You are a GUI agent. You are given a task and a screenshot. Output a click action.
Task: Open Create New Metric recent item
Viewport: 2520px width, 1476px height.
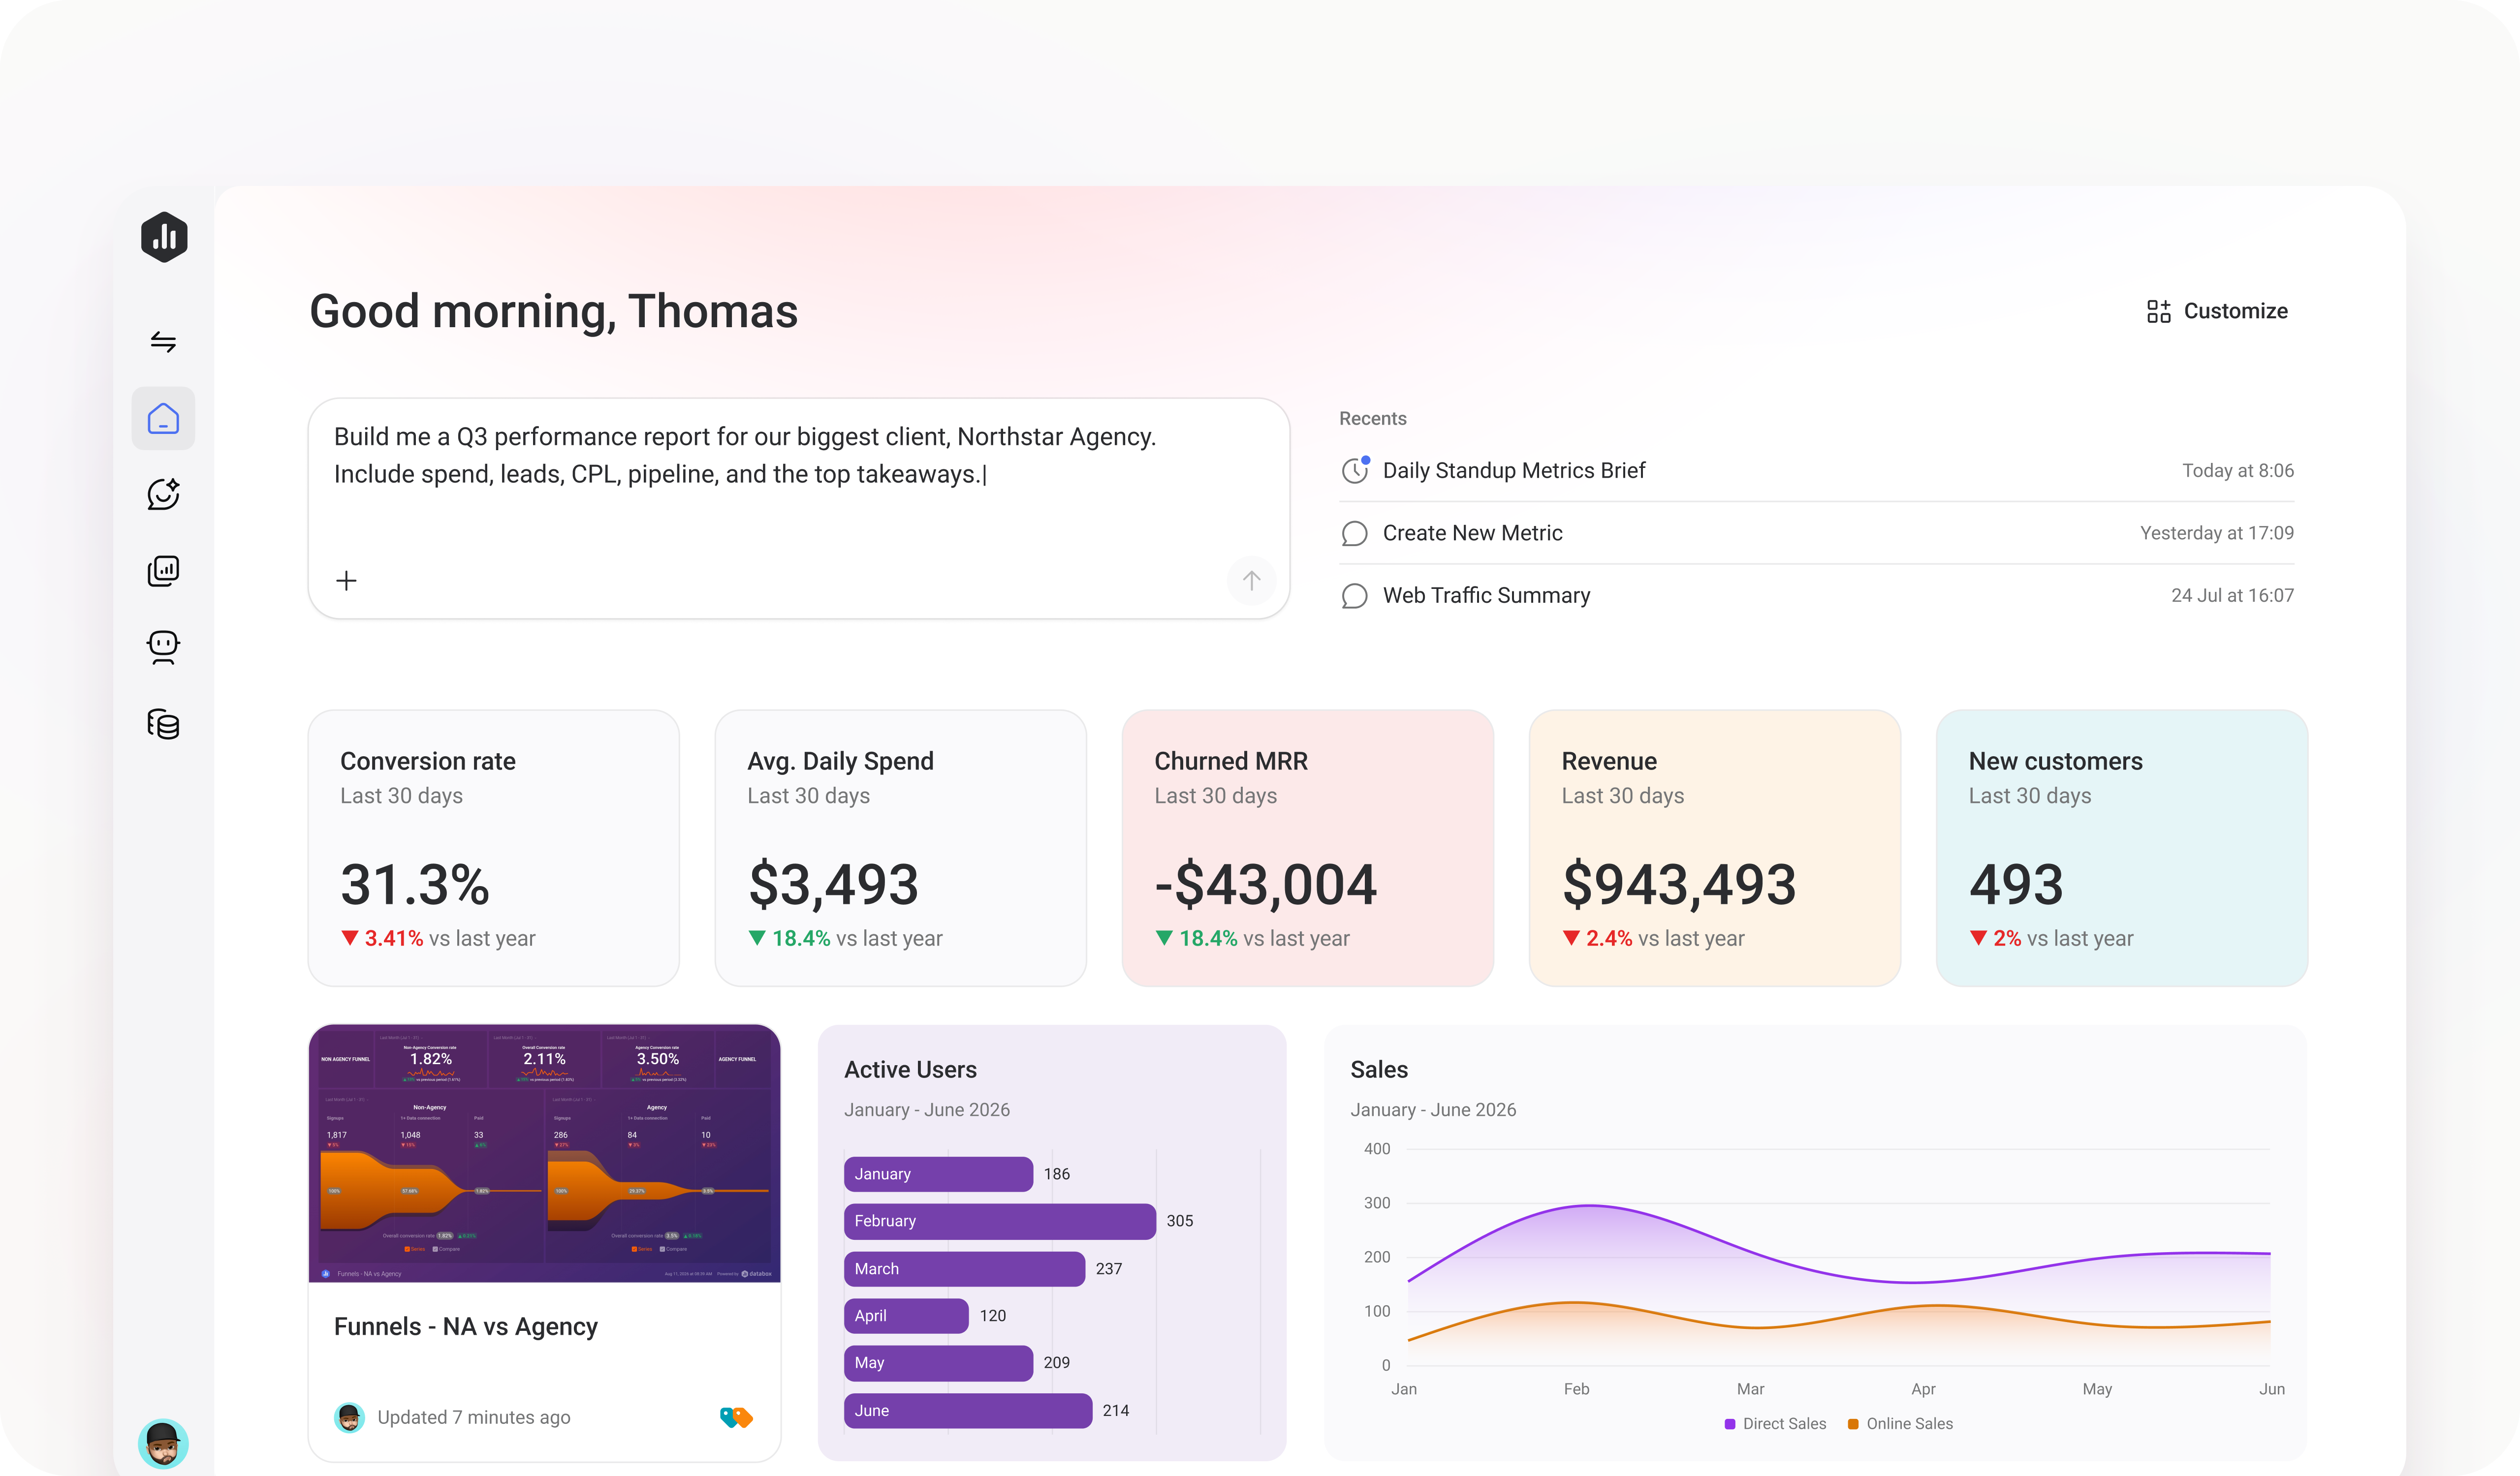point(1816,533)
